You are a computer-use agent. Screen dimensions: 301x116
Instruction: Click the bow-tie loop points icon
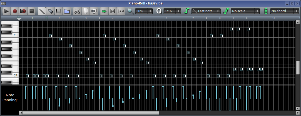[x=112, y=11]
